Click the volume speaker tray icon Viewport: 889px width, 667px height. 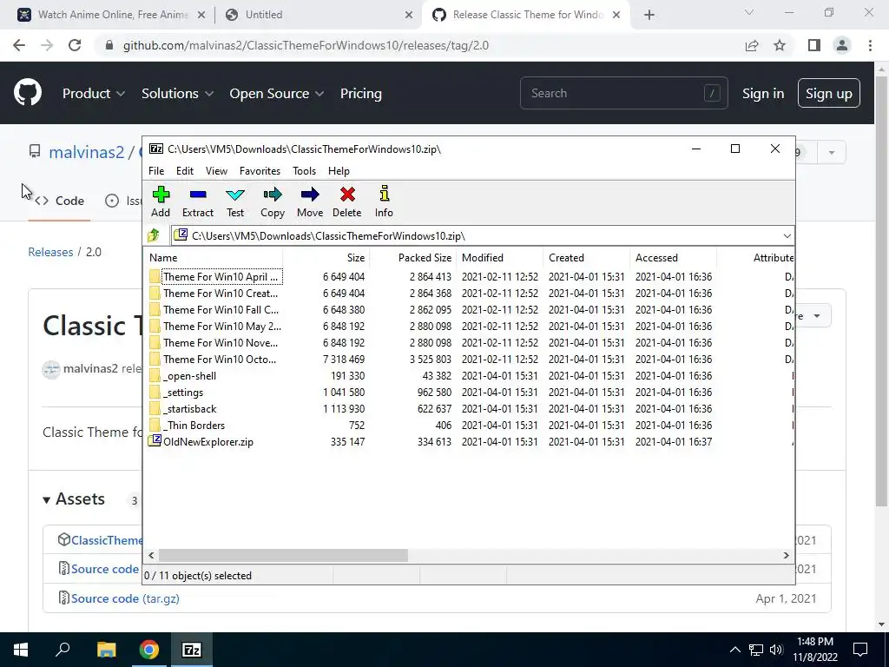pyautogui.click(x=776, y=650)
